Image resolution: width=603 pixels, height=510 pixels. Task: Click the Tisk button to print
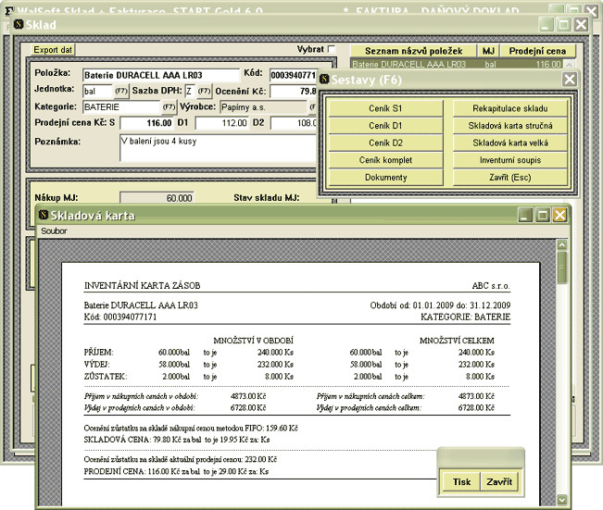tap(461, 481)
